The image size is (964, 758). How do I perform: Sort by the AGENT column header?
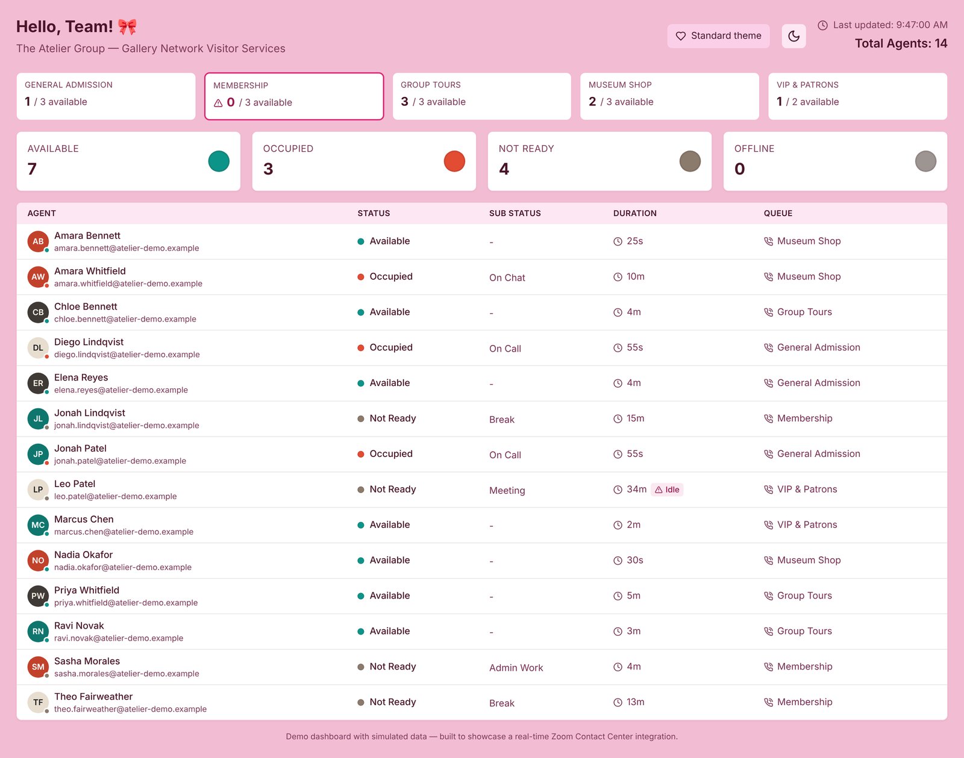pyautogui.click(x=42, y=213)
